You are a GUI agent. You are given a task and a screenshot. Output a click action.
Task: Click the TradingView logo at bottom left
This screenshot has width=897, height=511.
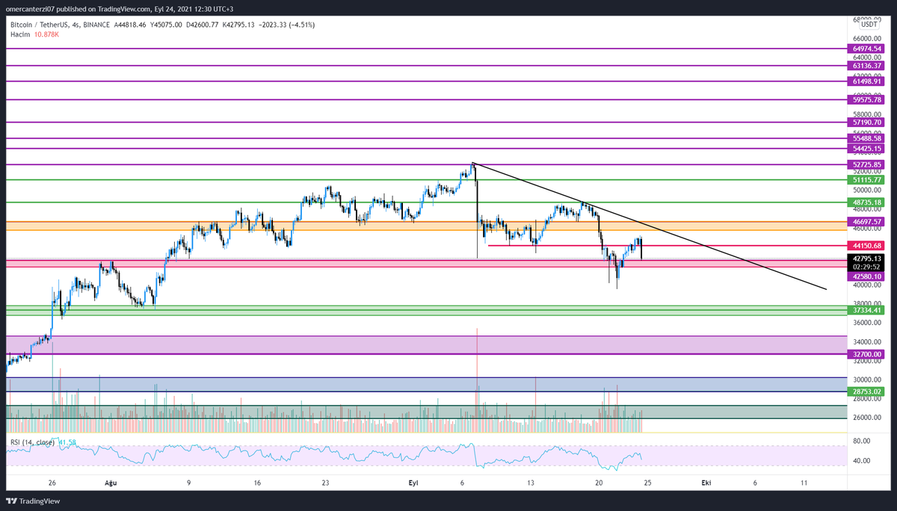pos(34,501)
